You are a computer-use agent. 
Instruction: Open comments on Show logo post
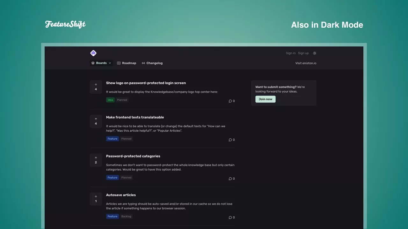[x=232, y=101]
